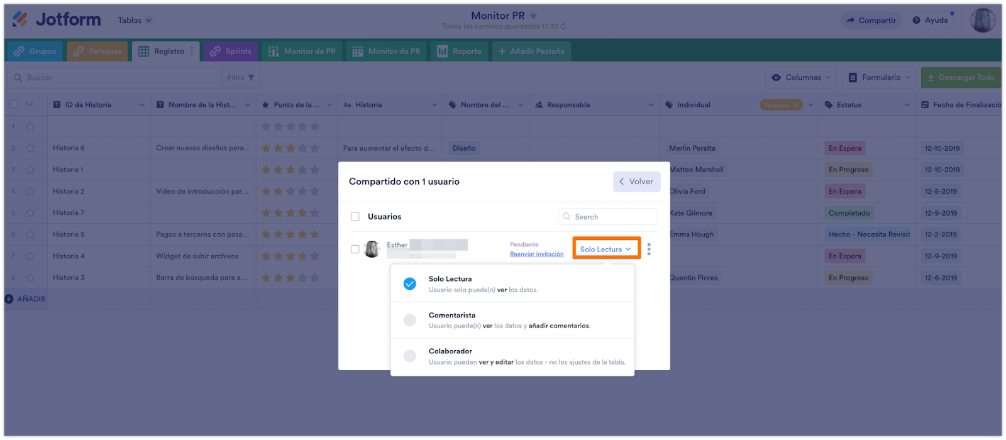This screenshot has width=1006, height=440.
Task: Expand Nombre de la Hist... column menu
Action: click(x=248, y=105)
